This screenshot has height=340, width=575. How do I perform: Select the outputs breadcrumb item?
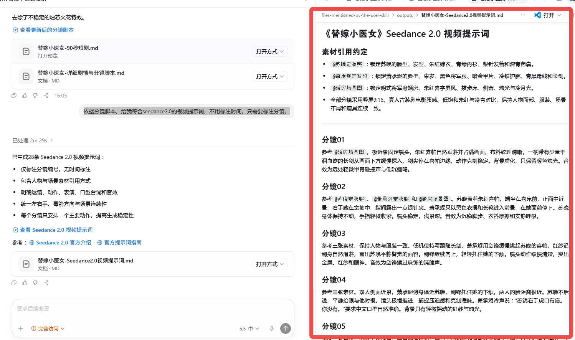point(405,15)
